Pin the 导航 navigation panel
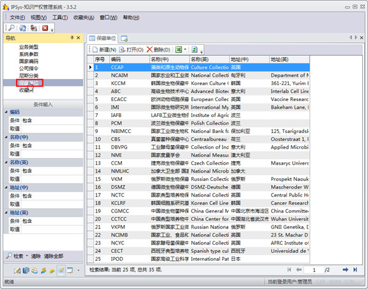This screenshot has height=289, width=368. [72, 37]
